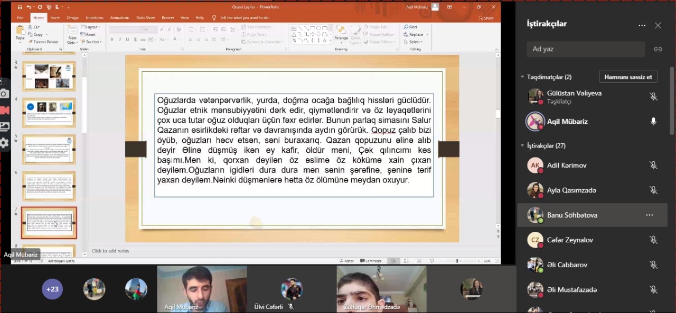
Task: Click the 62% zoom level
Action: [x=487, y=261]
